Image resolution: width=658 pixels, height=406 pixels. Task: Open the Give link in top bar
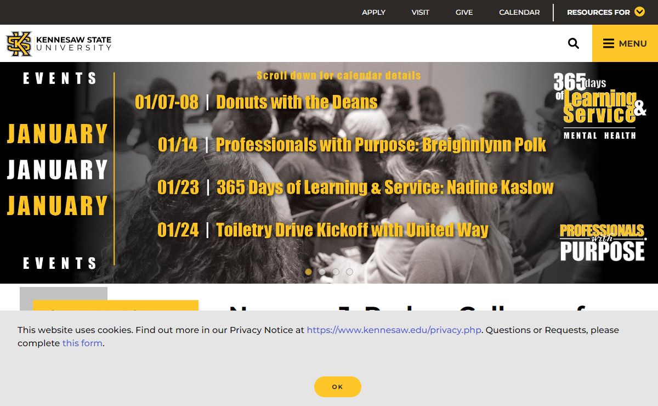(464, 12)
